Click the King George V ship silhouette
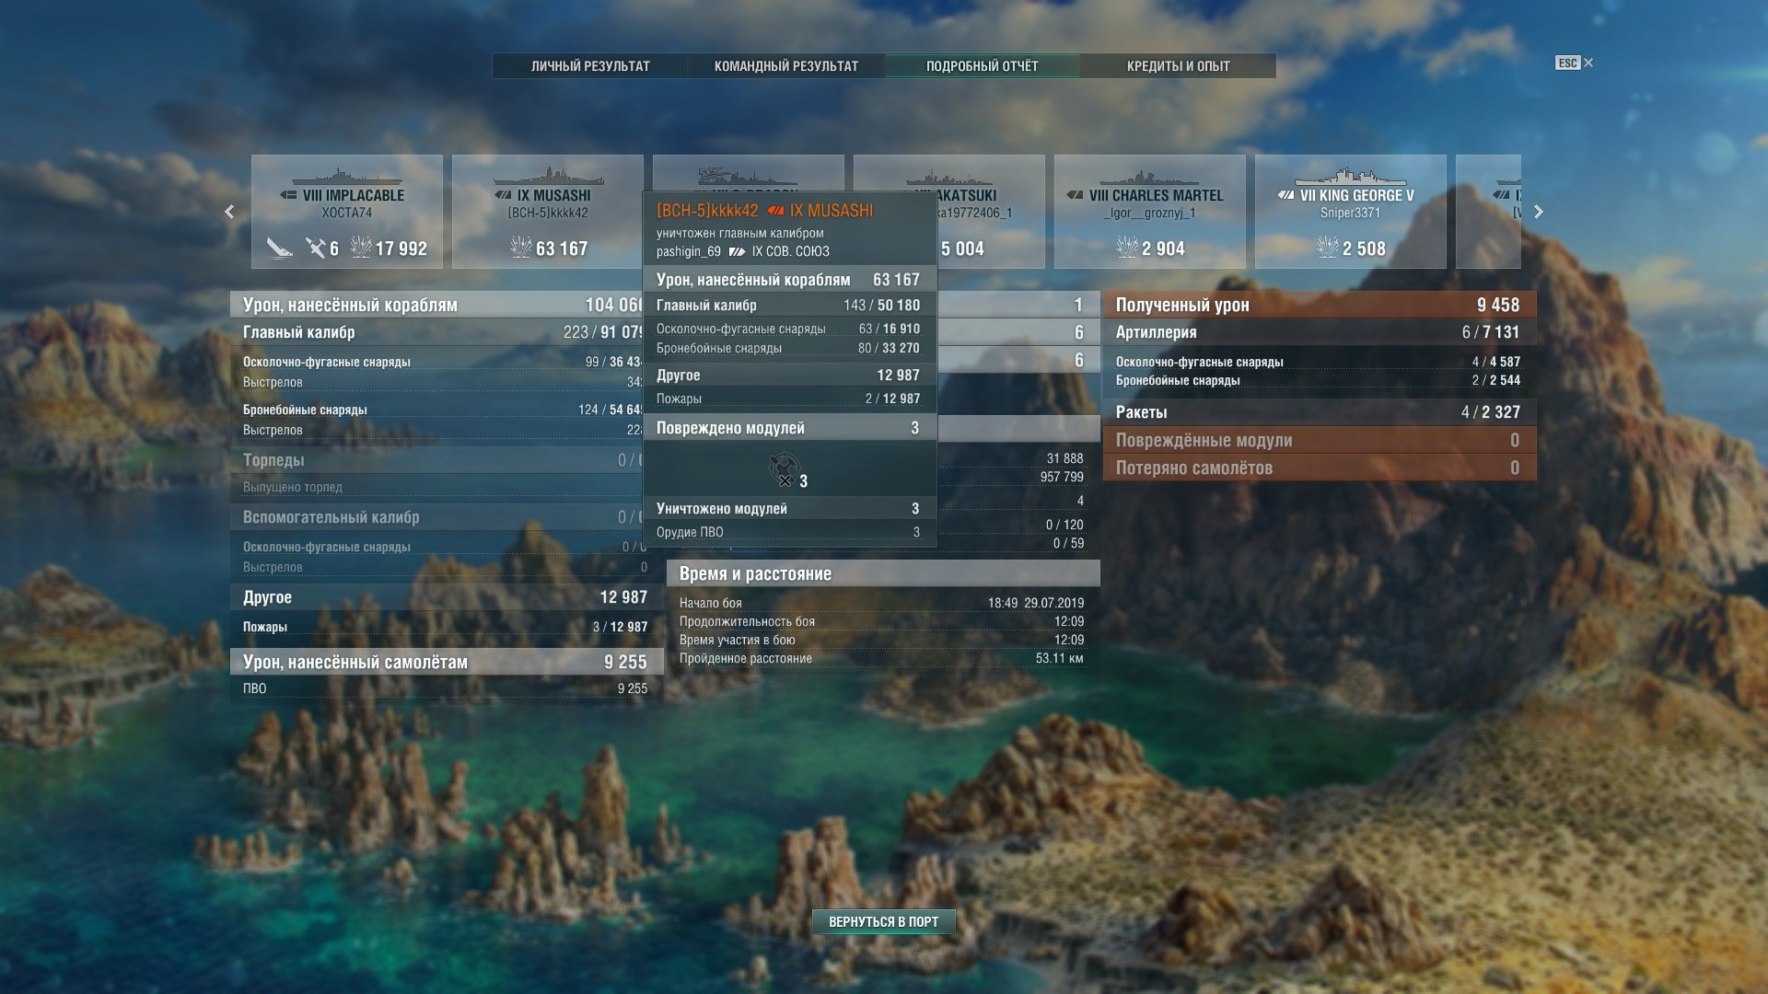 tap(1351, 177)
